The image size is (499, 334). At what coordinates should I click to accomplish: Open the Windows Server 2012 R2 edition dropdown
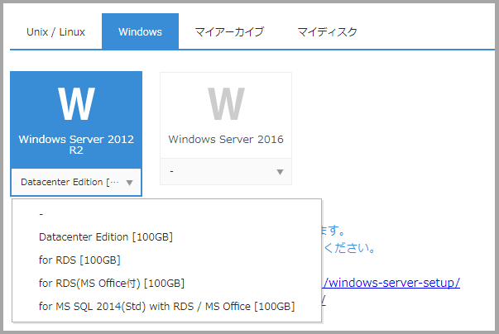coord(76,182)
